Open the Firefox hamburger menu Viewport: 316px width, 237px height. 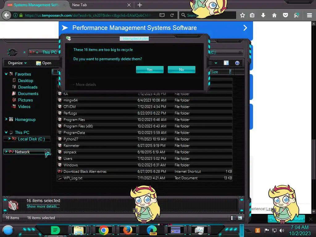[x=310, y=15]
